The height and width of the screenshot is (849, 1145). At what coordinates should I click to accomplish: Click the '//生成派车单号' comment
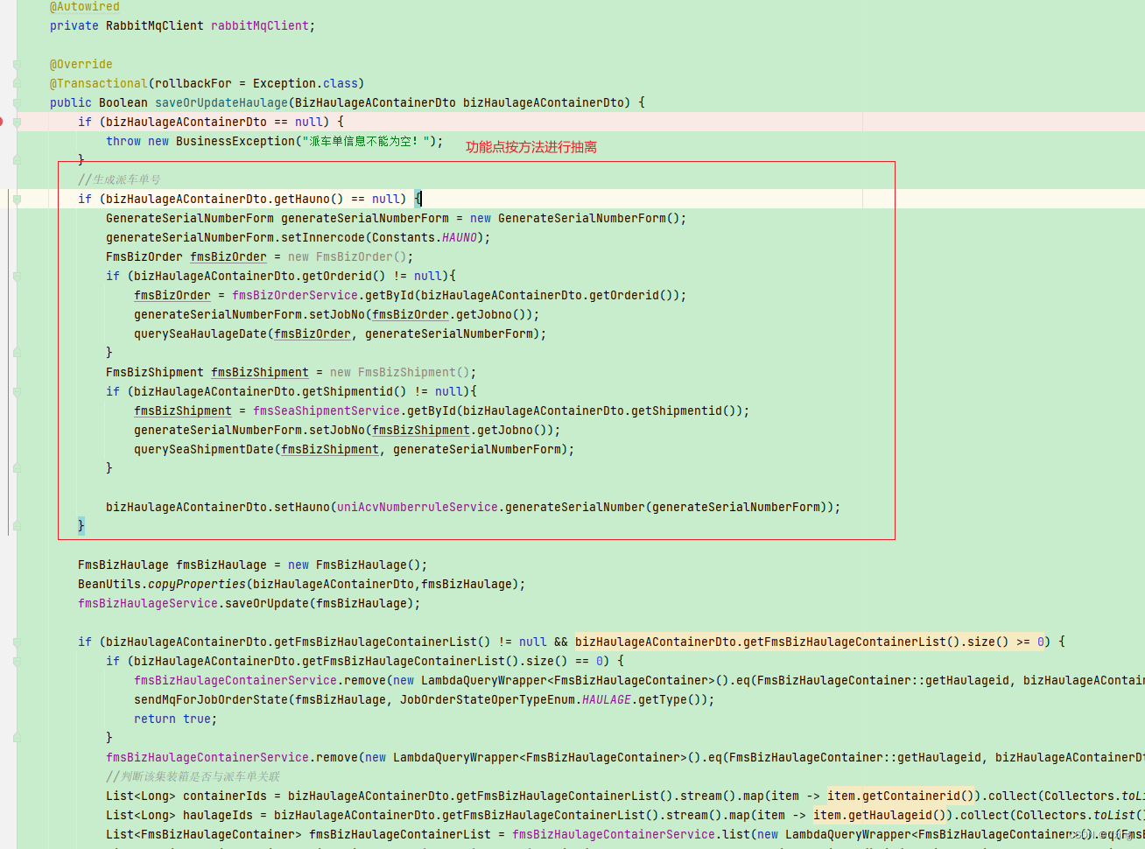point(119,179)
